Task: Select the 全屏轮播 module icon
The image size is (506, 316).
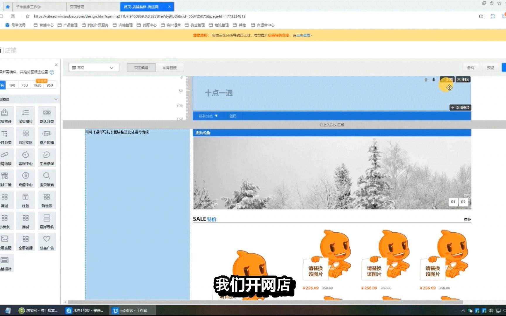Action: click(25, 242)
